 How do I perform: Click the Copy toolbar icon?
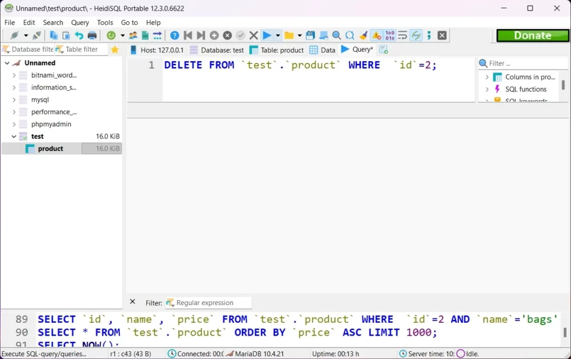point(54,35)
